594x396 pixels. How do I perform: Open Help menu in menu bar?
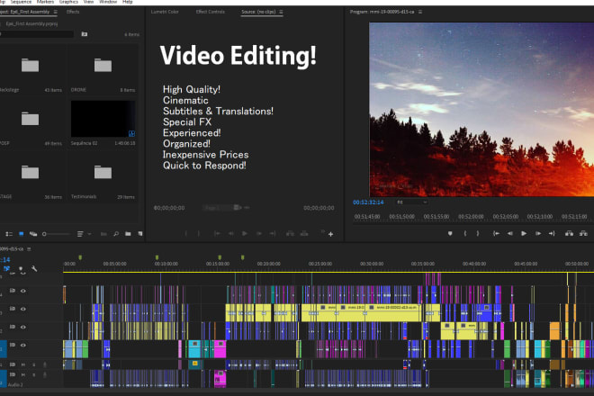tap(128, 2)
